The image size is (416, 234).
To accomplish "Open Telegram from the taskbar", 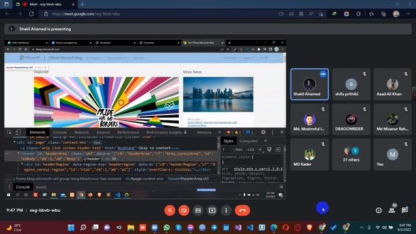I will click(214, 227).
